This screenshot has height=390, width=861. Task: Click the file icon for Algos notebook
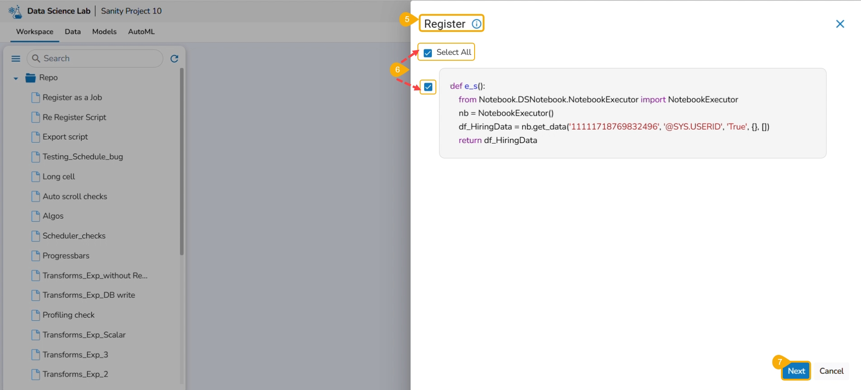tap(36, 216)
